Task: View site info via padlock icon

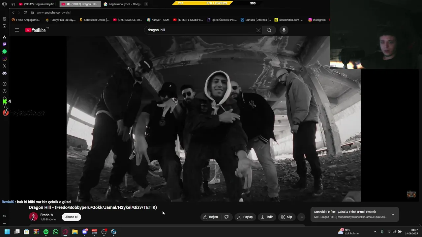Action: click(x=32, y=13)
